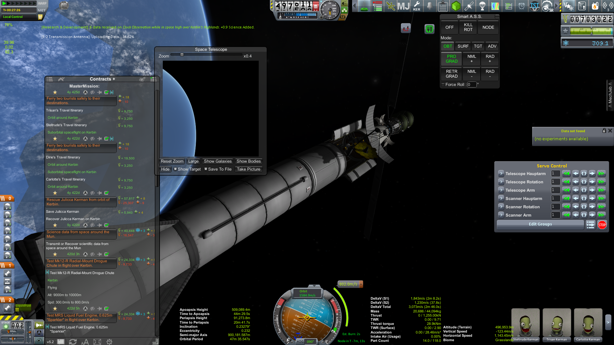Show only Smart A.S.S. OBT mode
The width and height of the screenshot is (614, 345).
pyautogui.click(x=448, y=46)
